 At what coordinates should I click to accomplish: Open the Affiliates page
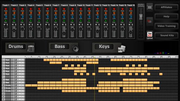(x=166, y=7)
